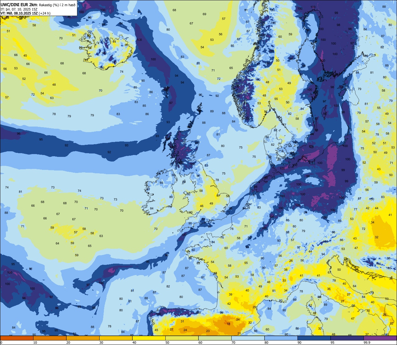Viewport: 397px width, 345px height.
Task: Click the humidity value 21 on Spain's coast
Action: point(239,333)
